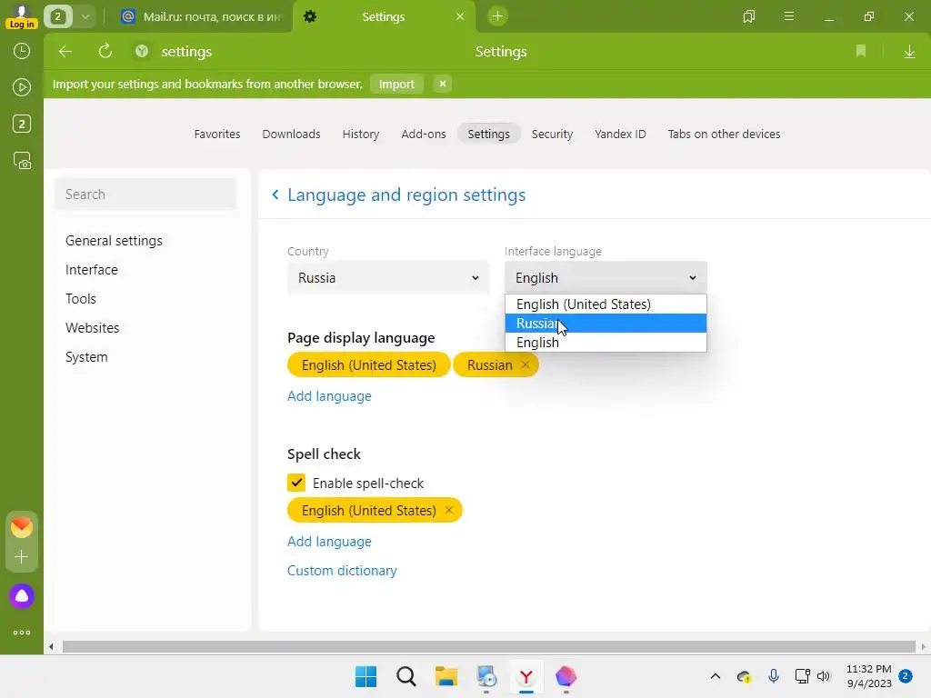The height and width of the screenshot is (698, 931).
Task: Reload the page with refresh icon
Action: click(105, 52)
